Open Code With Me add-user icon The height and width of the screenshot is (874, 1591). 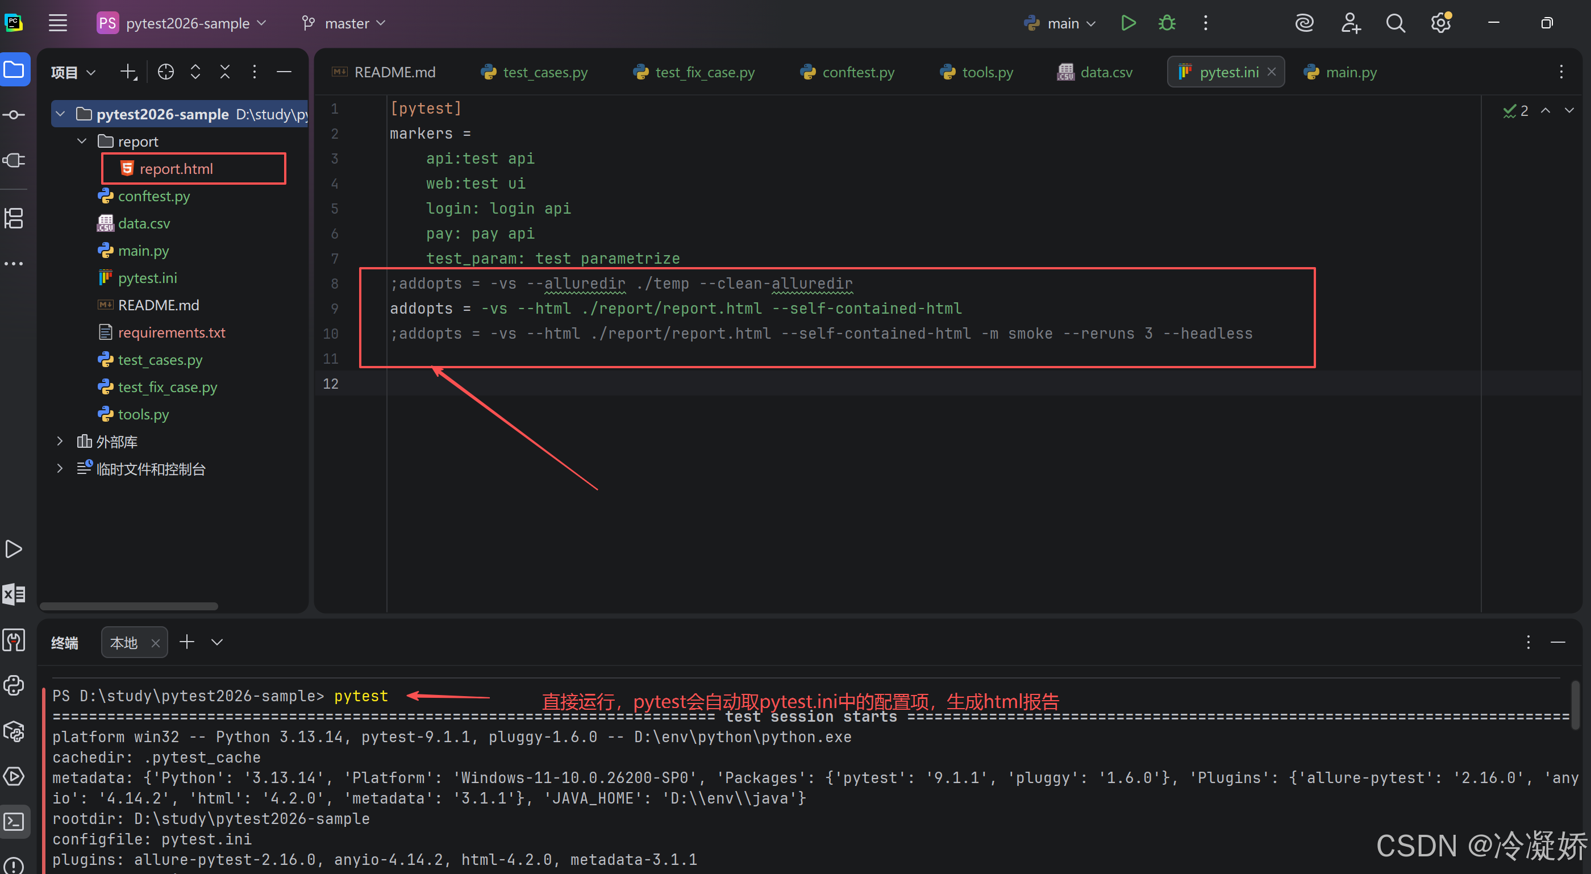pyautogui.click(x=1350, y=23)
